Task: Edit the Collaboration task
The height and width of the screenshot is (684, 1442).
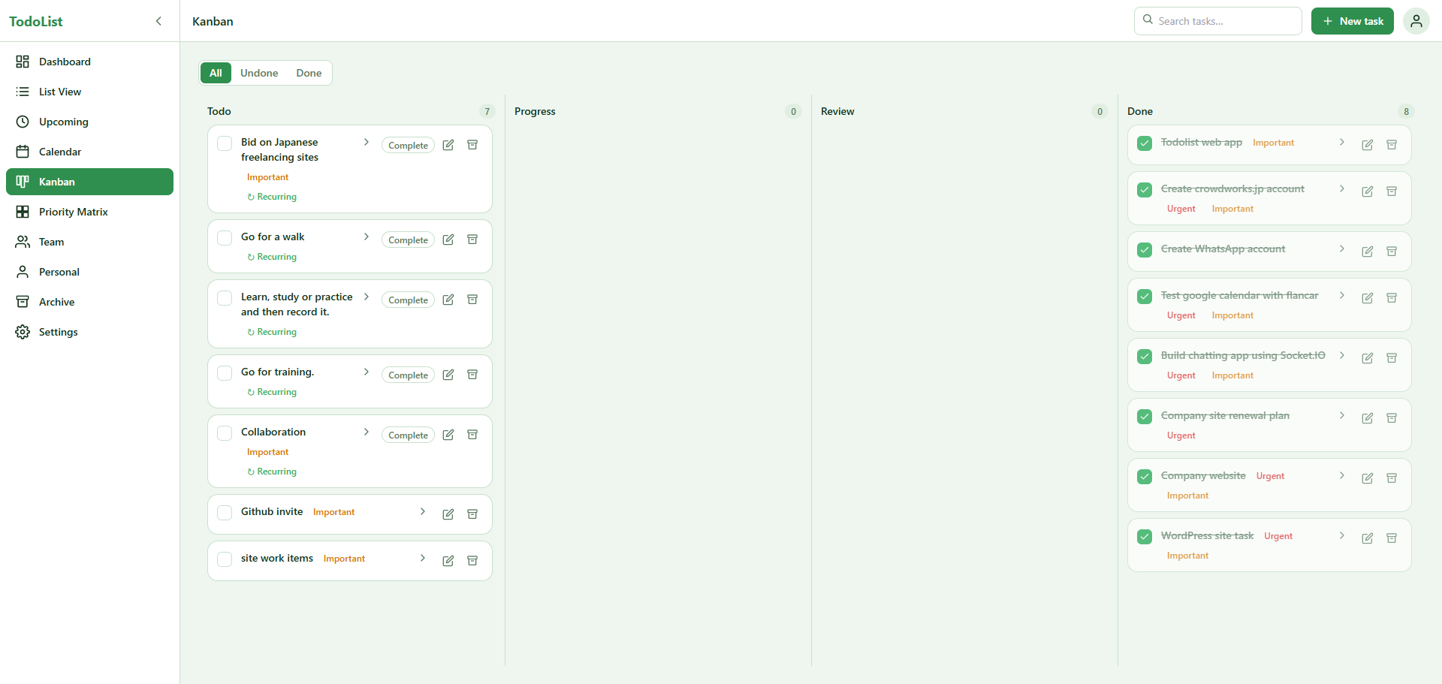Action: [x=448, y=435]
